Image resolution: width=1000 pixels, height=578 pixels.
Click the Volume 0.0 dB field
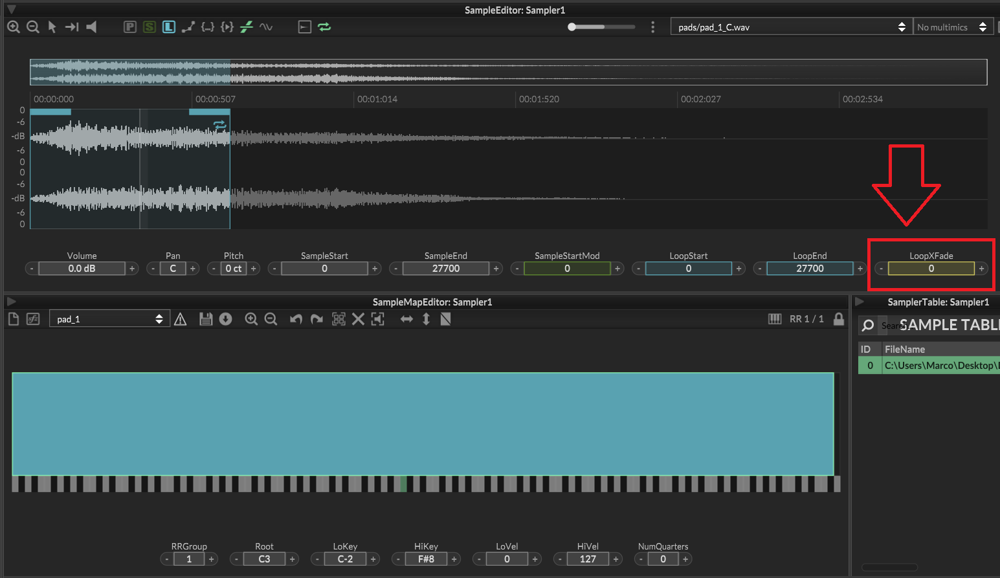pyautogui.click(x=82, y=269)
